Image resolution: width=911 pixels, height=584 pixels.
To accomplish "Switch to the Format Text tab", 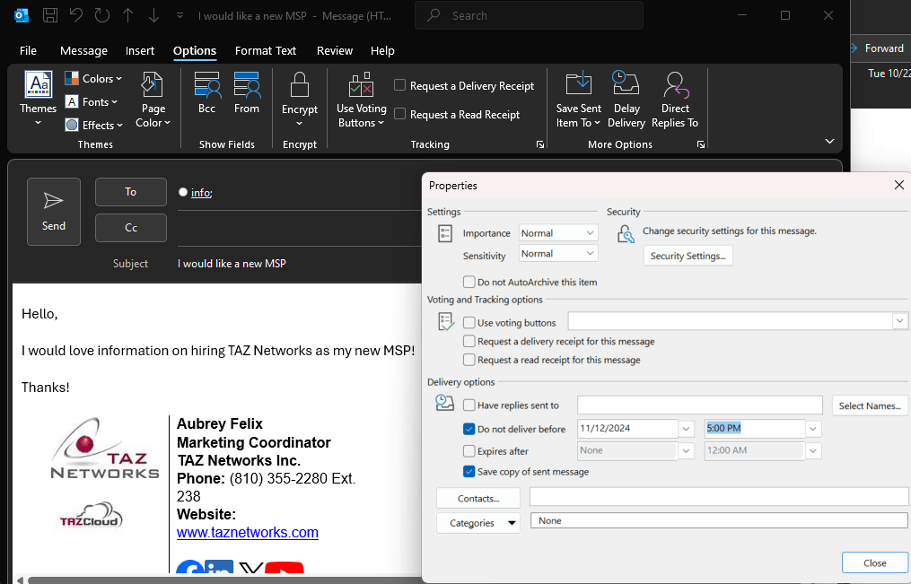I will point(266,50).
